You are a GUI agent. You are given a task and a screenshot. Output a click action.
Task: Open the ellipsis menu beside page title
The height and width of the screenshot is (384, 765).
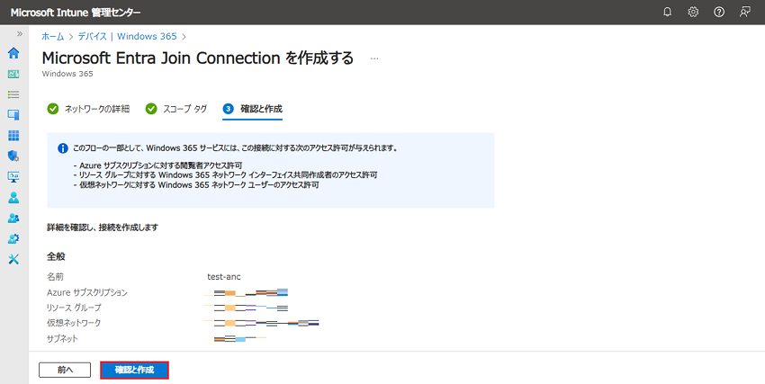point(374,58)
